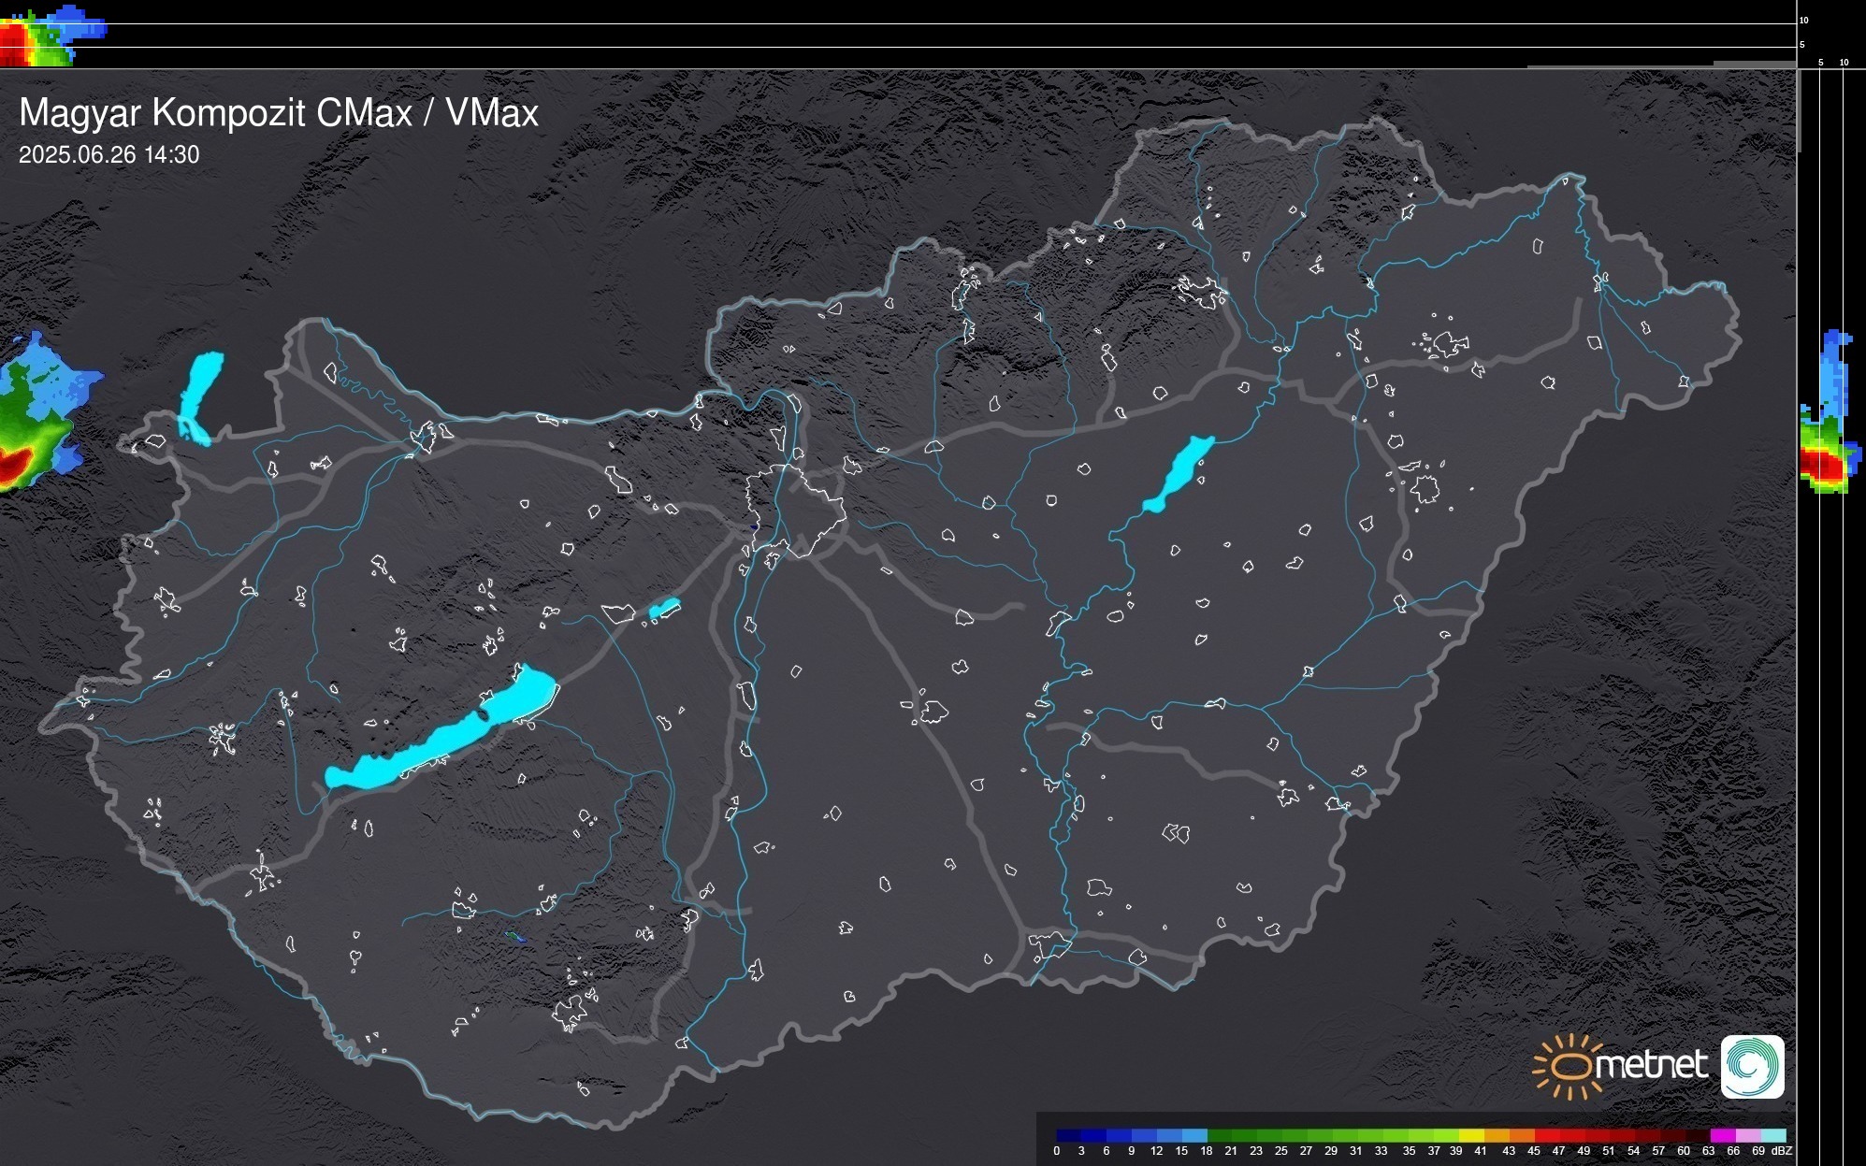Click the Magyar Kompozit CMax / VMax title
The height and width of the screenshot is (1166, 1866).
[279, 113]
